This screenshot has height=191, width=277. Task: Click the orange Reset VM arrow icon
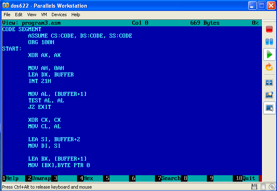(x=269, y=67)
